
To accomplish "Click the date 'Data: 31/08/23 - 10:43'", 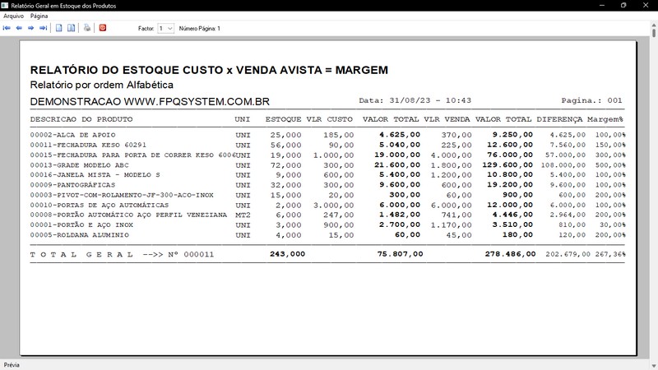I will click(x=415, y=100).
